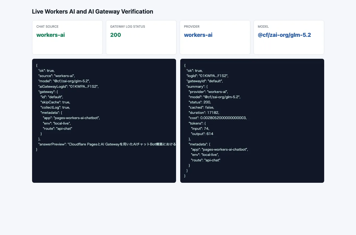Click the "duration": 17182 line

(x=204, y=113)
